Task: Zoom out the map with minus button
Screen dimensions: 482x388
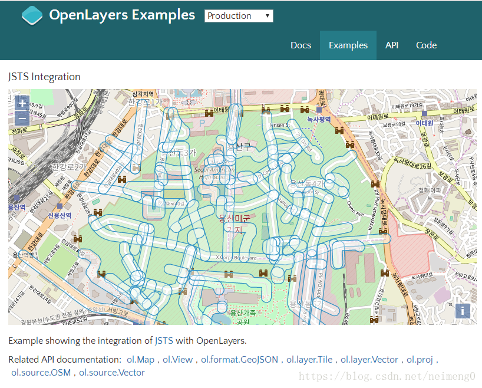Action: coord(22,118)
